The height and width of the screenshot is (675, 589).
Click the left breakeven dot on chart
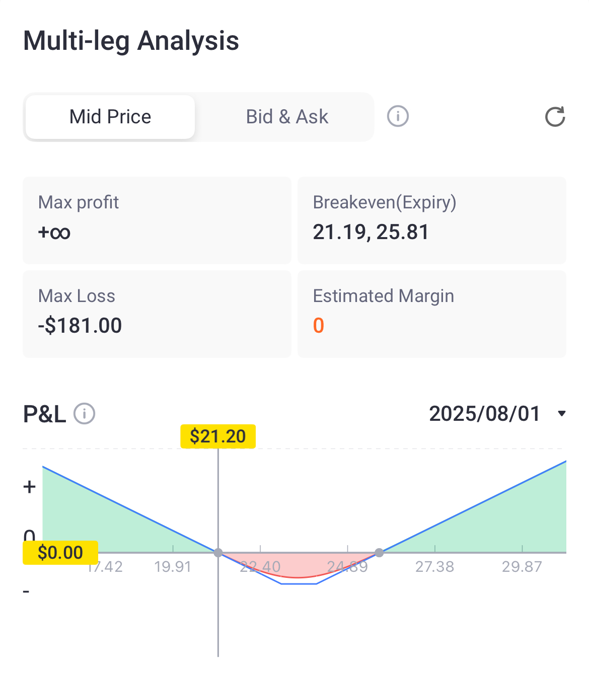point(218,553)
